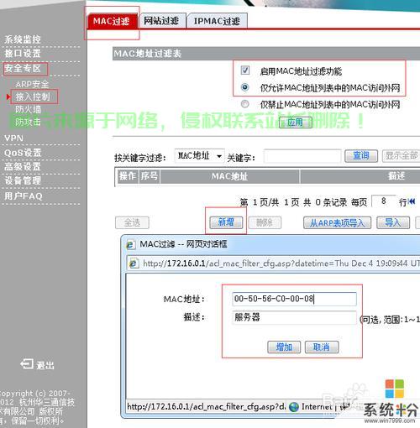
Task: Click the 导入 button
Action: [393, 223]
